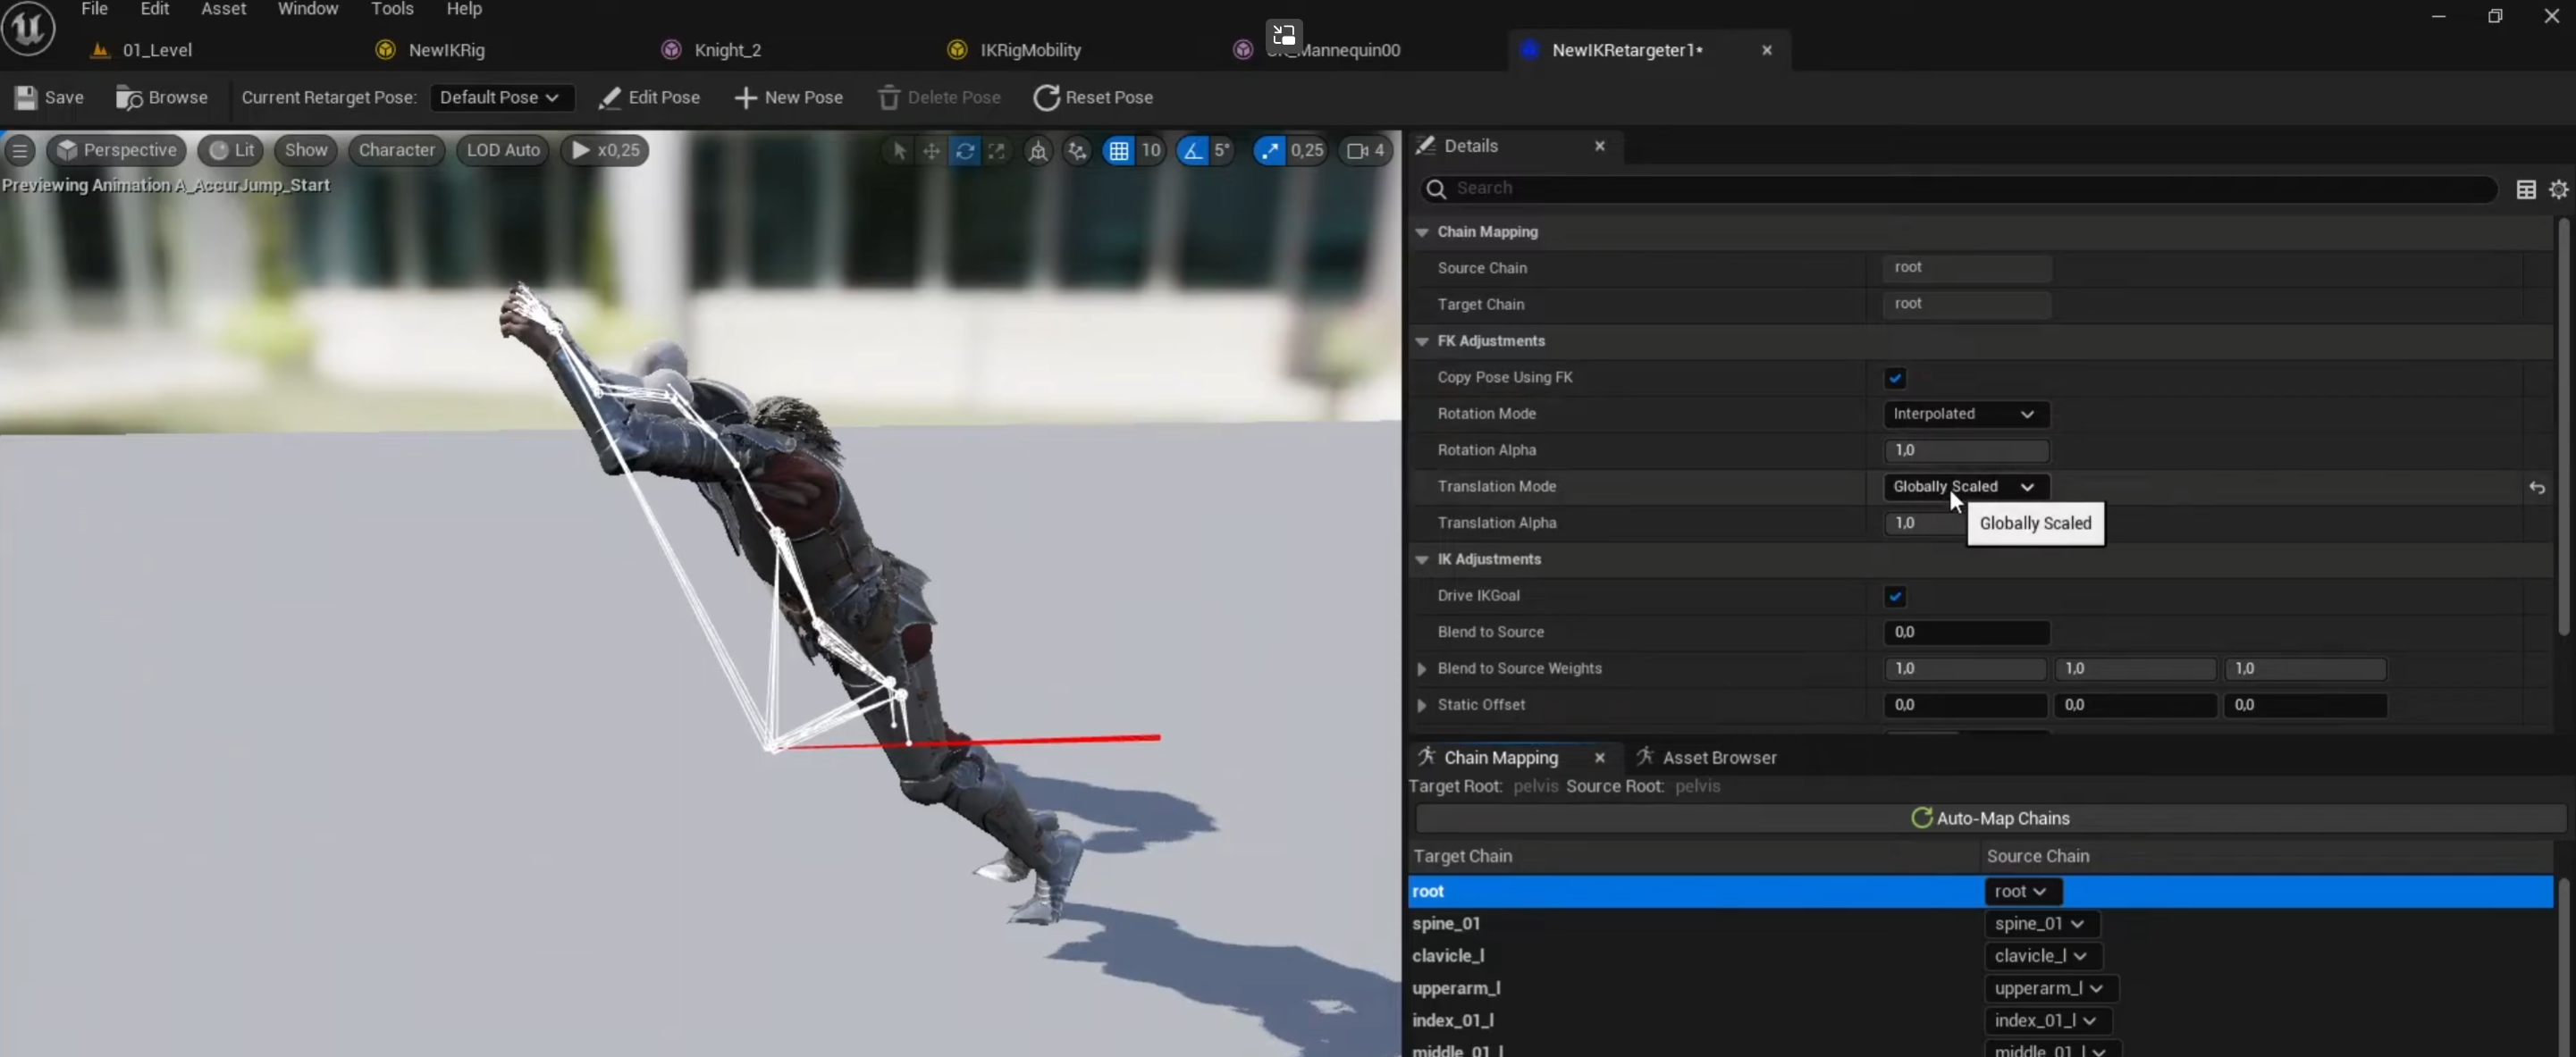Toggle the Drive IKGoal checkbox

click(x=1894, y=597)
